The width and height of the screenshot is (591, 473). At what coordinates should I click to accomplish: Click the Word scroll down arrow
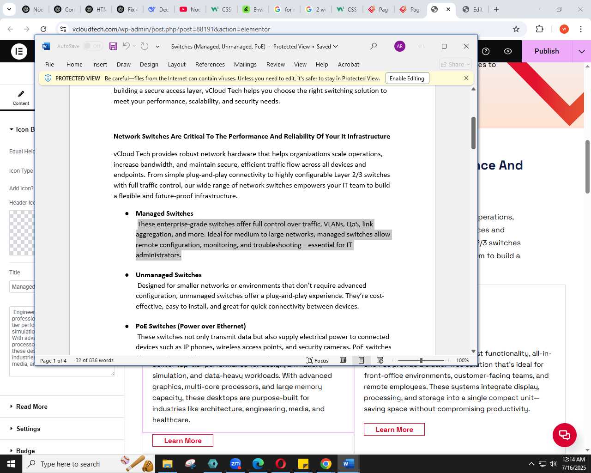pos(473,351)
